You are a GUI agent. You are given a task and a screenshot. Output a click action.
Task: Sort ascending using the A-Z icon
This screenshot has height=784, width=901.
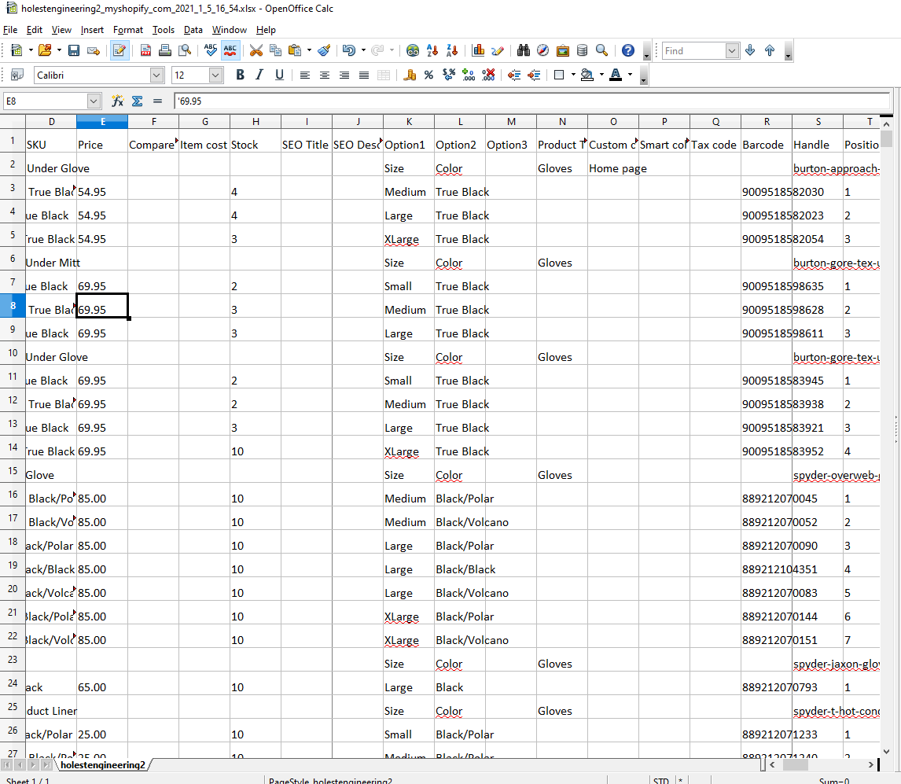[432, 50]
